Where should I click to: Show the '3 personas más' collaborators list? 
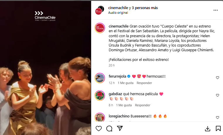click(145, 8)
